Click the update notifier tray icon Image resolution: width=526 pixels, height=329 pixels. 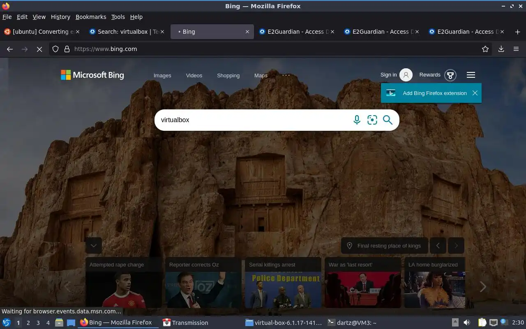[x=504, y=323]
